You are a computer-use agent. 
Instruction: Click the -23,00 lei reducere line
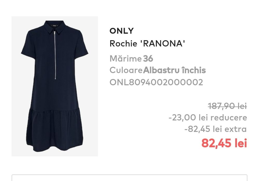[x=208, y=118]
